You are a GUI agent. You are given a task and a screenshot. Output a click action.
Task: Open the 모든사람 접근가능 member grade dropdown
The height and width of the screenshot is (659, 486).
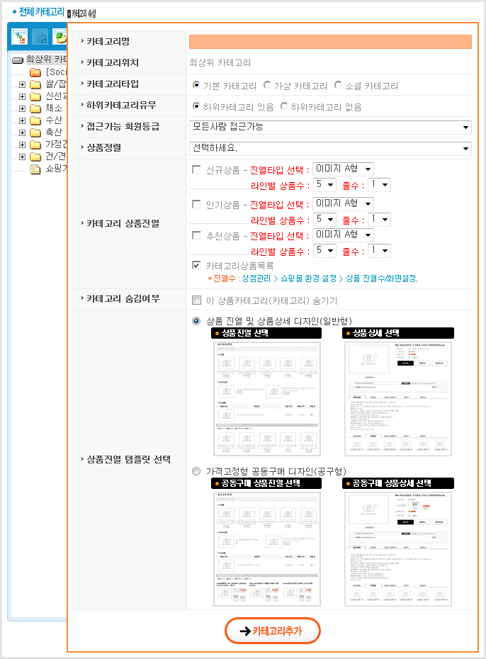(330, 127)
